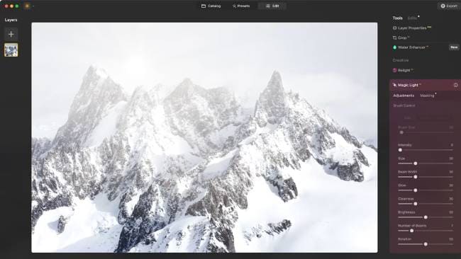Select the mountain layer thumbnail
Image resolution: width=461 pixels, height=259 pixels.
(11, 50)
